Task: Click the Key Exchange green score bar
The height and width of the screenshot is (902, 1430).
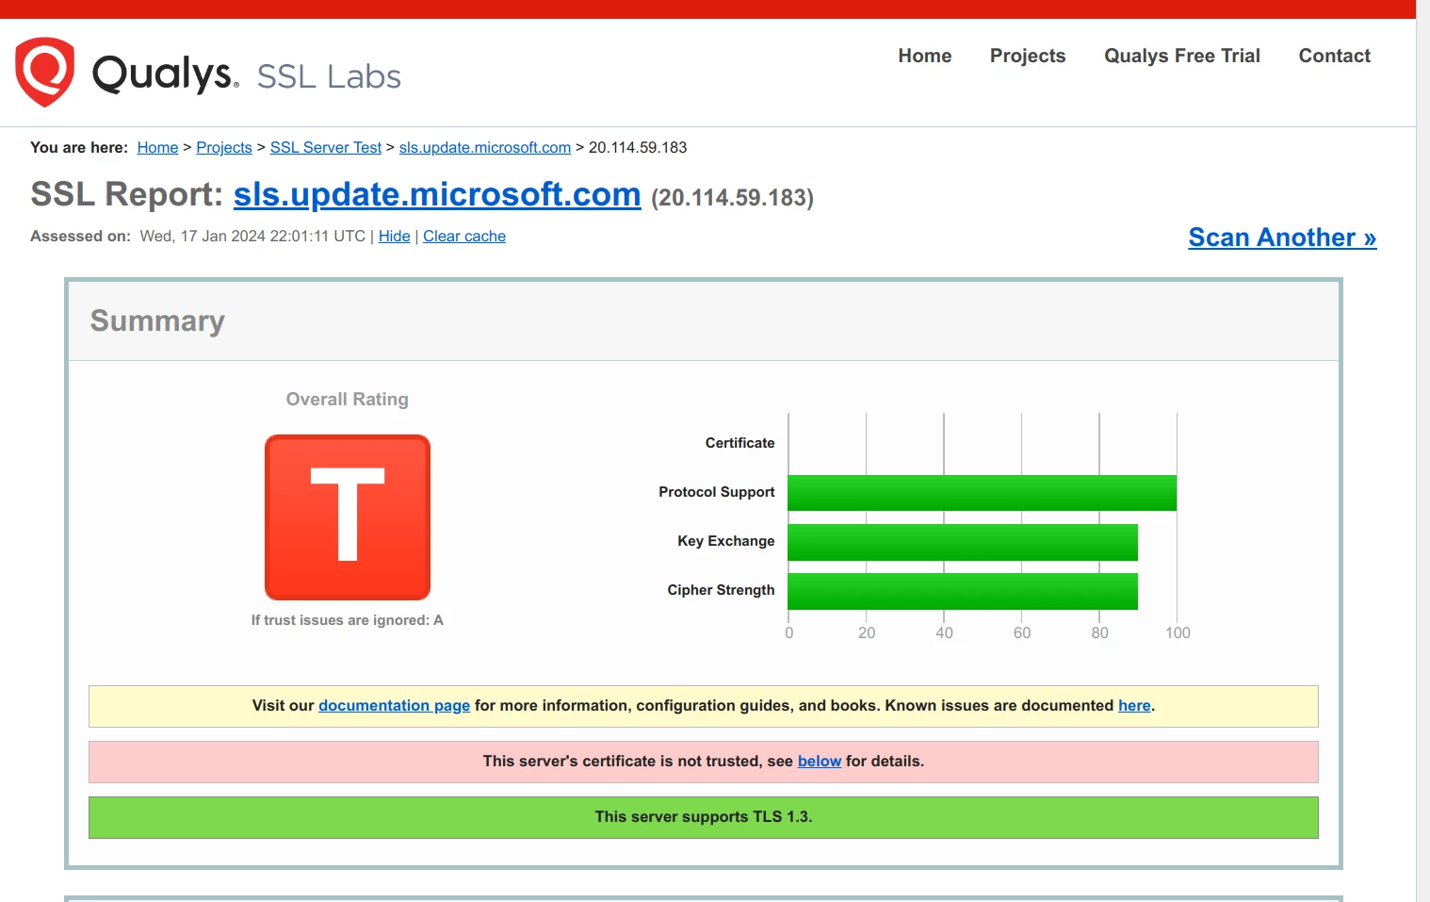Action: tap(963, 542)
